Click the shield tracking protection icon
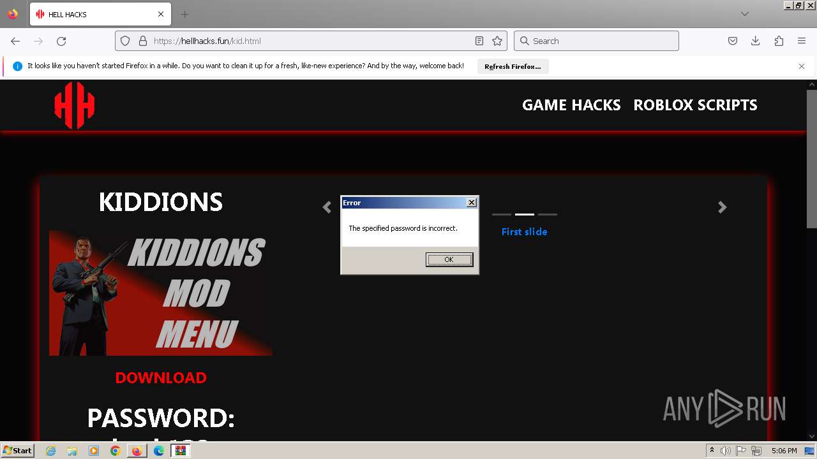Viewport: 817px width, 459px height. [x=125, y=41]
